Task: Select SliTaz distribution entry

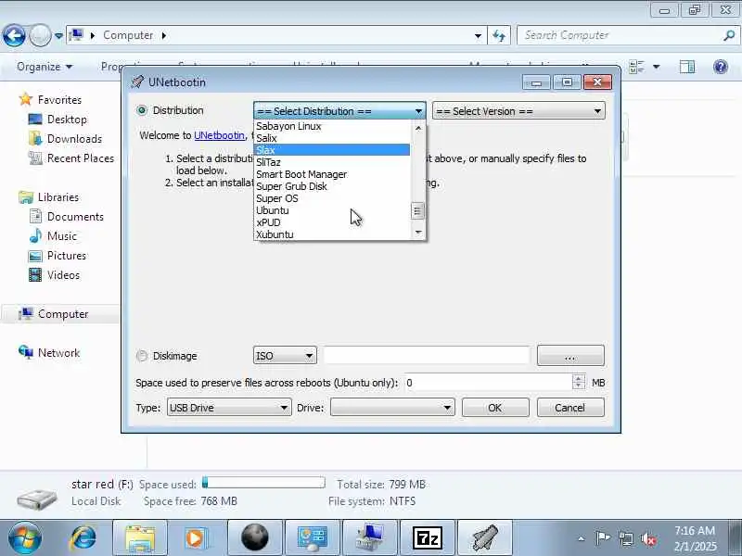Action: click(332, 162)
